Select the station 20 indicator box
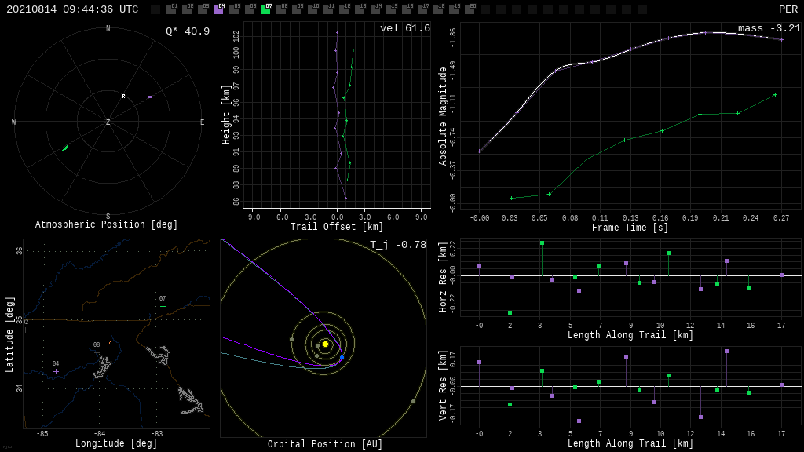The width and height of the screenshot is (804, 452). coord(470,9)
